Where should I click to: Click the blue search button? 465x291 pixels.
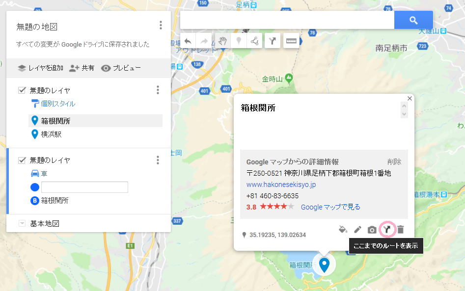pyautogui.click(x=413, y=20)
